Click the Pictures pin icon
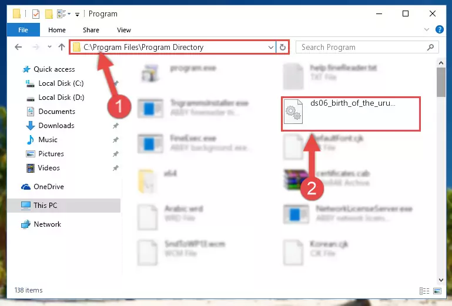The width and height of the screenshot is (452, 306). 116,154
